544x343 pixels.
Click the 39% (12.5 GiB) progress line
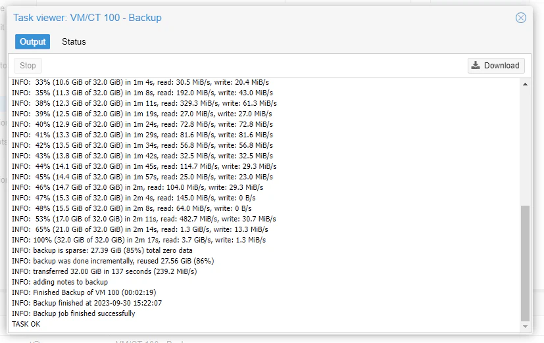pyautogui.click(x=142, y=114)
